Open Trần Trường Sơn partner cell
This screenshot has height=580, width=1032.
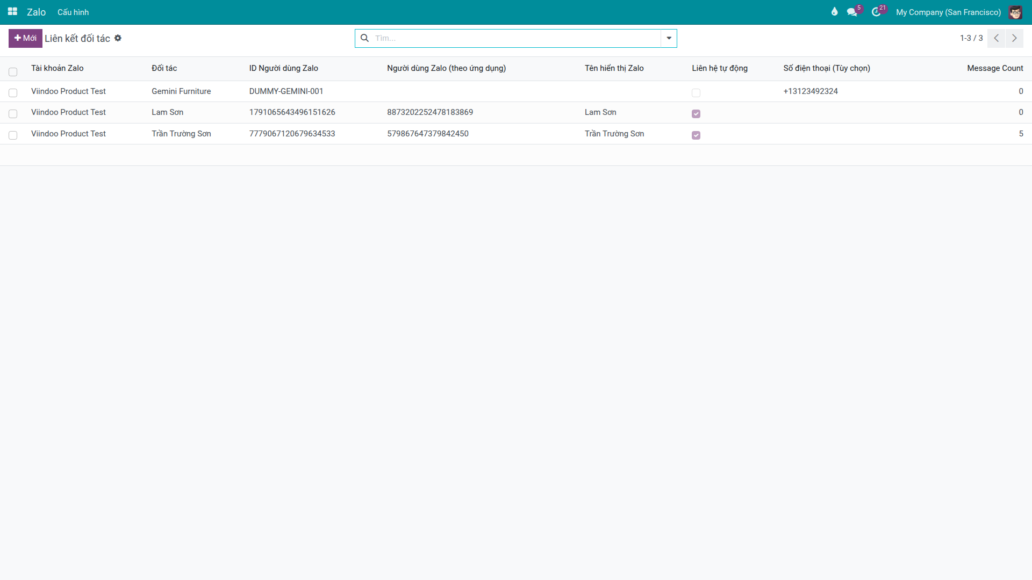pyautogui.click(x=181, y=134)
